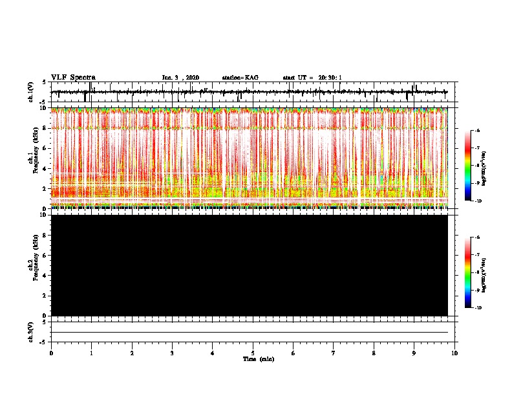
Task: Click the ch.2 frequency tick label "6"
Action: coord(45,256)
